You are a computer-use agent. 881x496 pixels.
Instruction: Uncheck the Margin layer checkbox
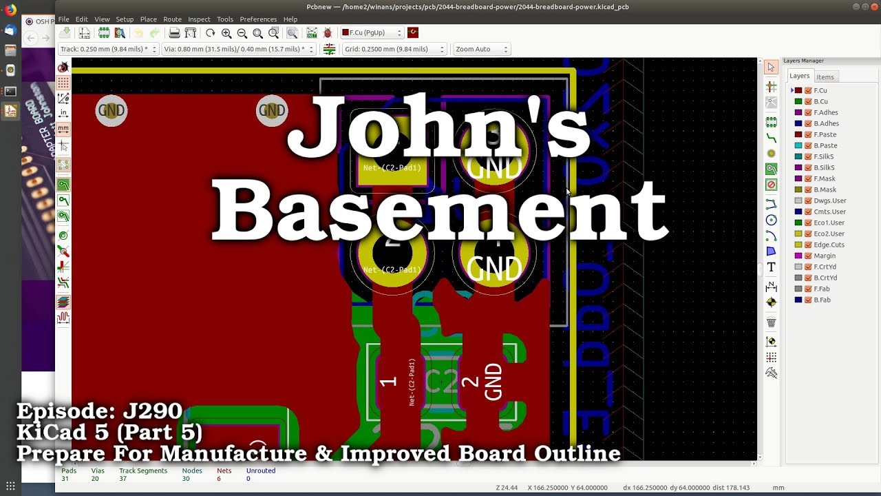coord(808,256)
